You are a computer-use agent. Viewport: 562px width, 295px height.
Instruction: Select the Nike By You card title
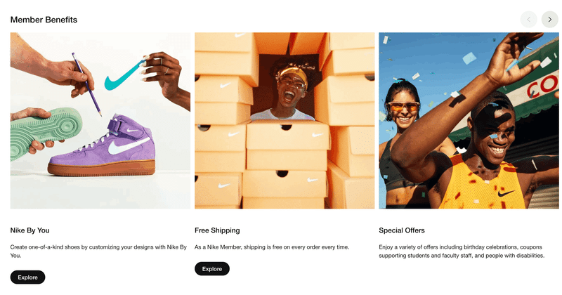coord(30,230)
